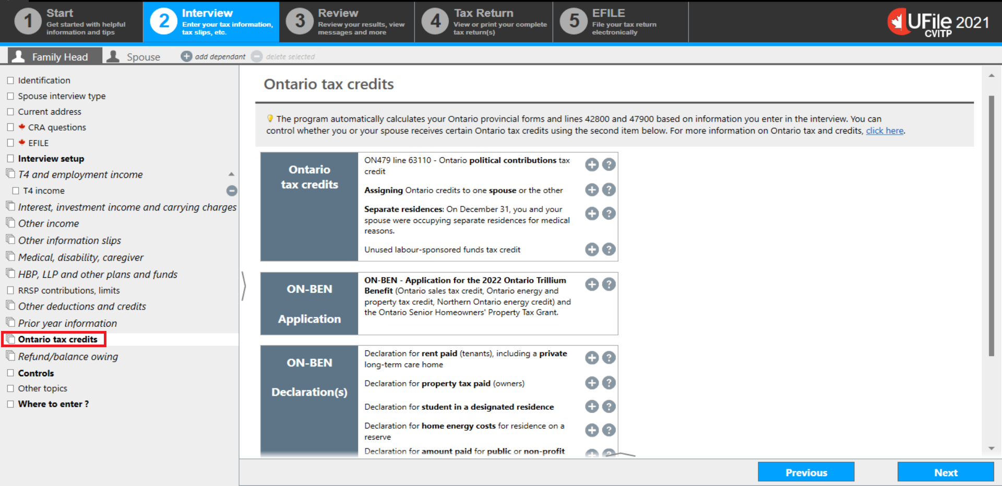Viewport: 1002px width, 486px height.
Task: Check the EFILE sidebar checkbox
Action: coord(10,143)
